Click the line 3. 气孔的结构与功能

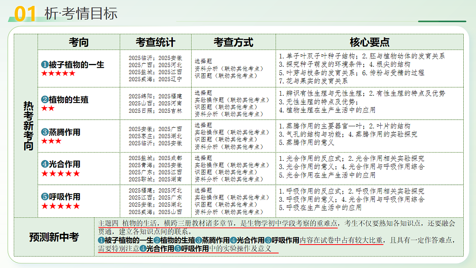point(311,134)
